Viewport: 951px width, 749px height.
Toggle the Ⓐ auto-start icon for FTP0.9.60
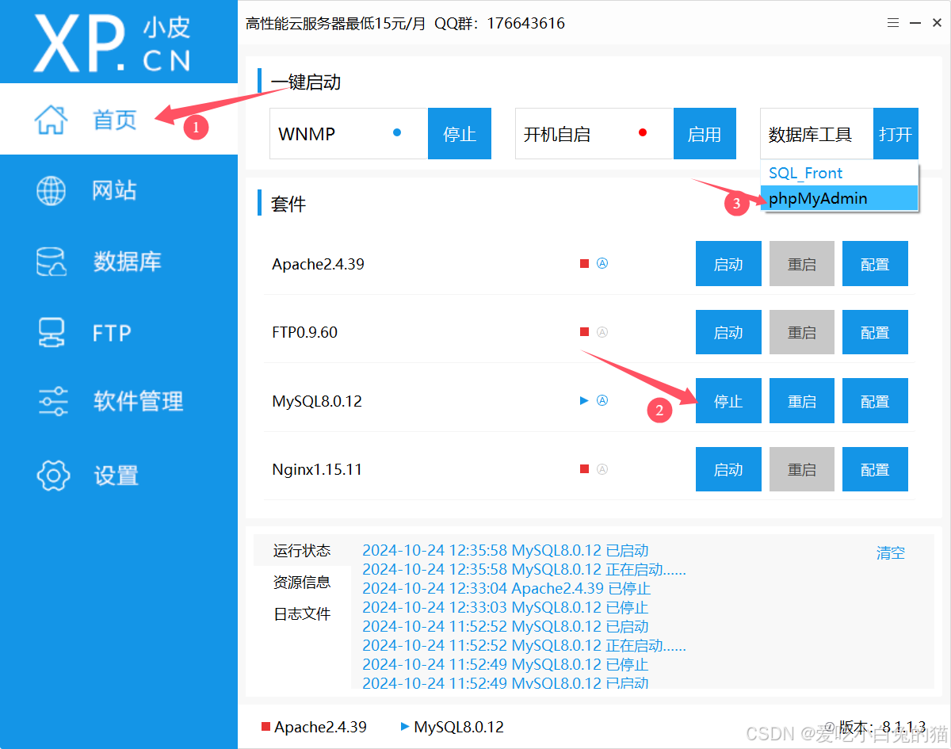602,332
